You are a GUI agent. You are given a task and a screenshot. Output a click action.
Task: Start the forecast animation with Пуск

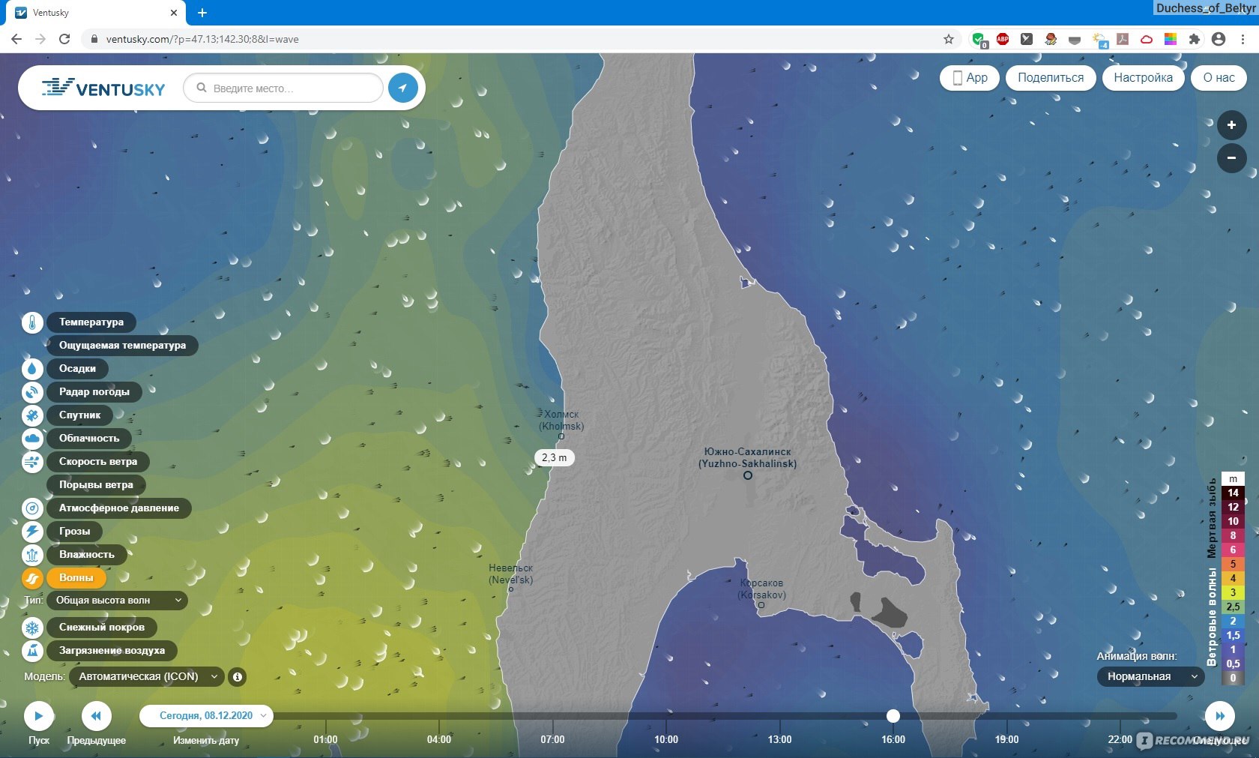point(39,716)
